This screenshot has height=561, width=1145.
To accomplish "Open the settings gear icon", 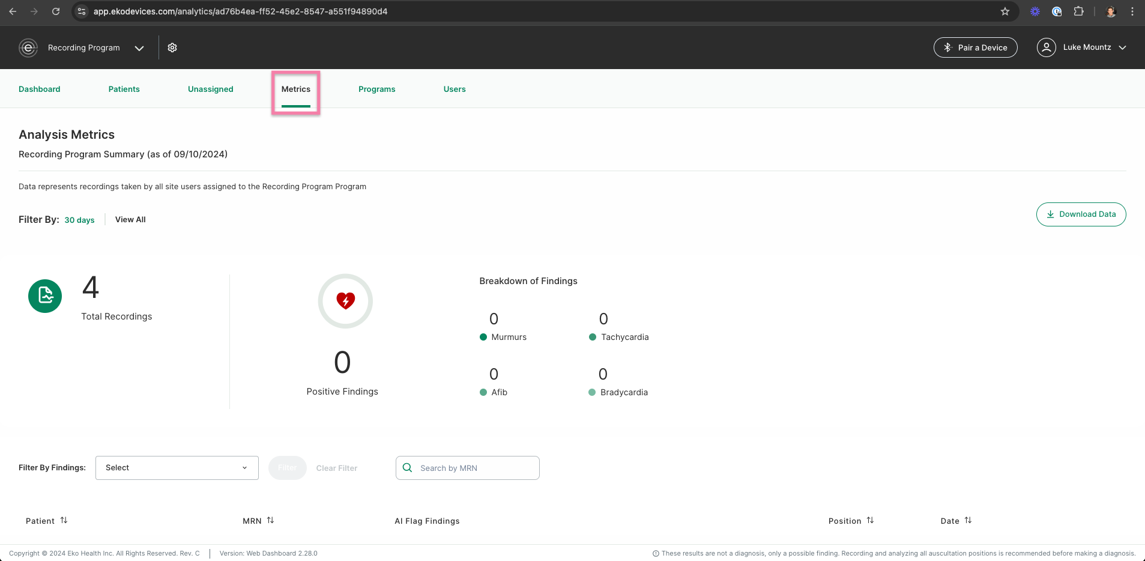I will 172,47.
